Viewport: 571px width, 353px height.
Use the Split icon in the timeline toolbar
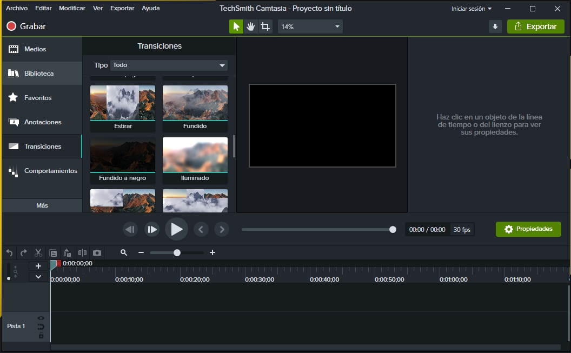(81, 252)
